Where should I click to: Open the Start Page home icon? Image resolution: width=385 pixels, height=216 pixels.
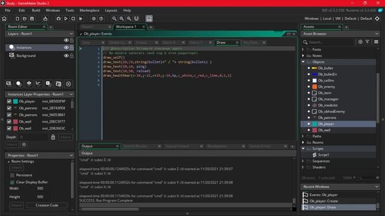pos(4,19)
